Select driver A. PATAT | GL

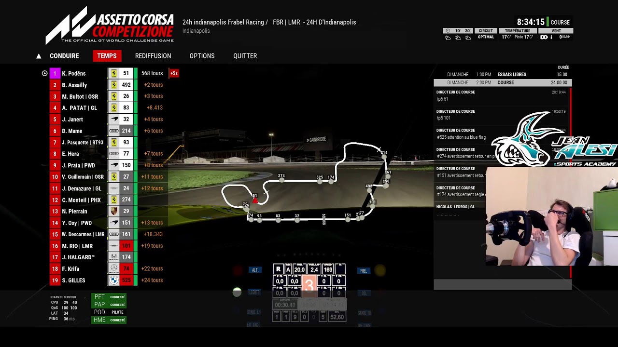79,108
